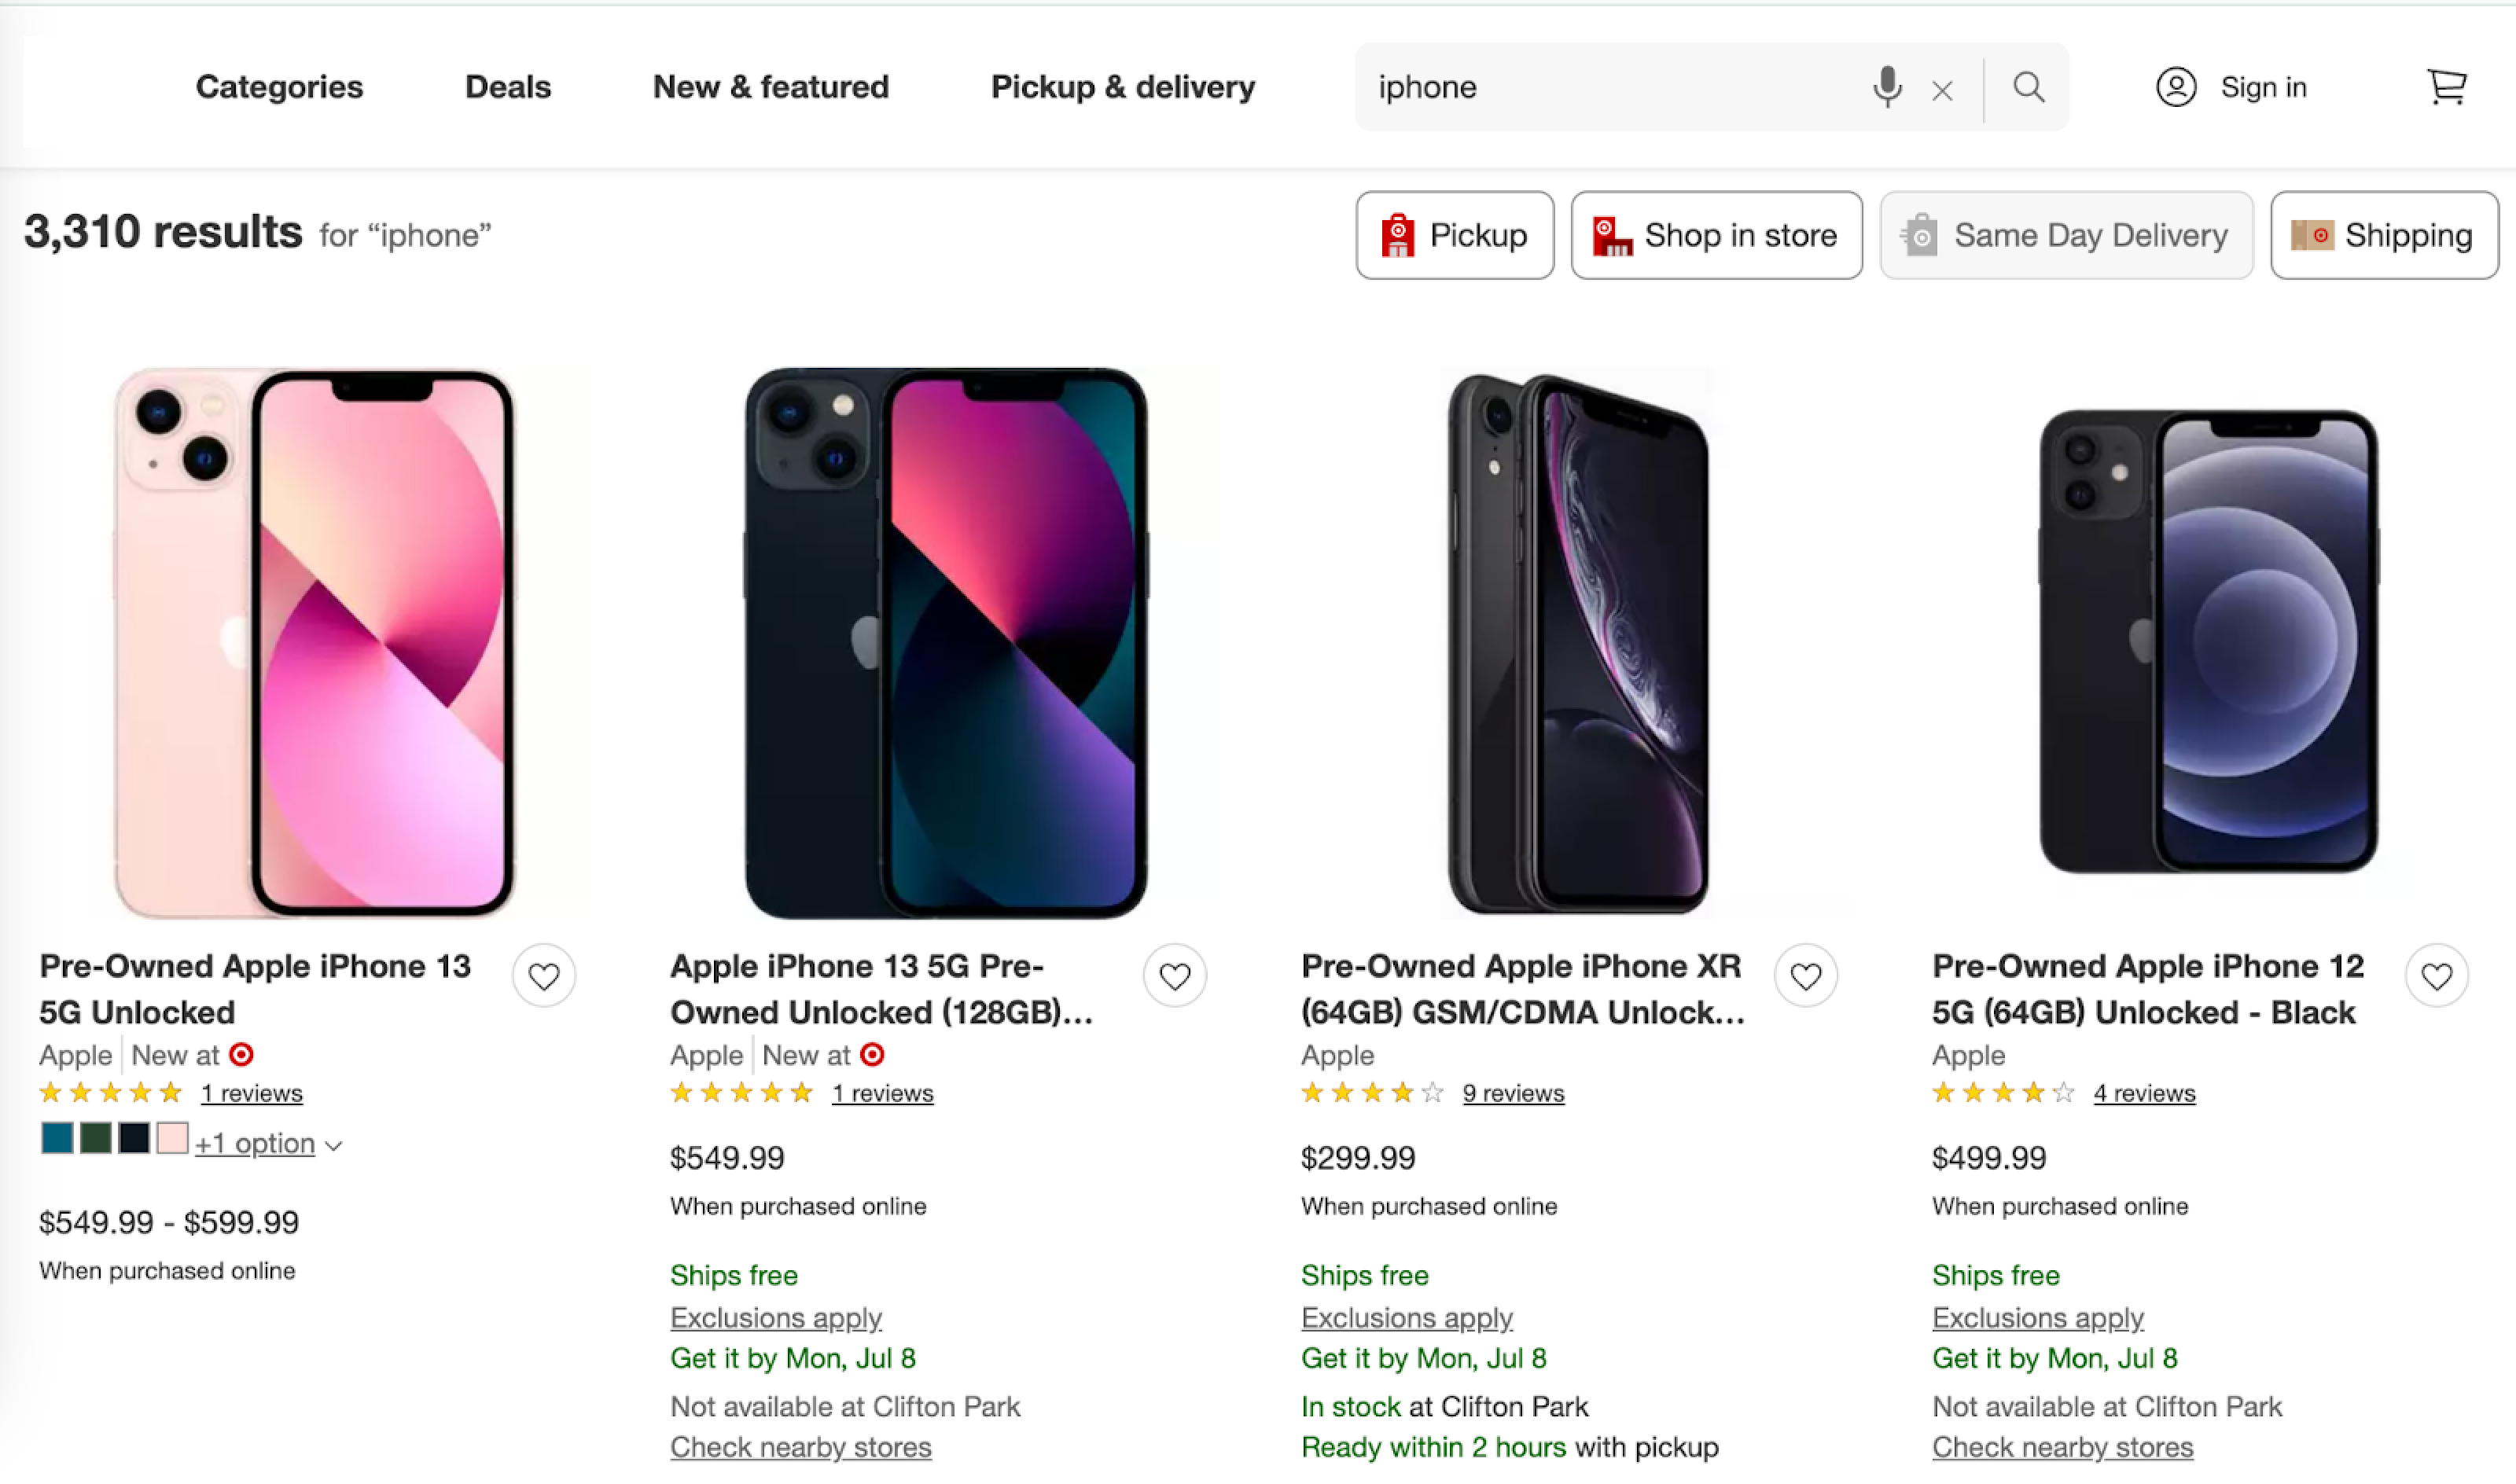The height and width of the screenshot is (1484, 2516).
Task: Save the iPhone 12 Black to favorites
Action: pyautogui.click(x=2437, y=976)
